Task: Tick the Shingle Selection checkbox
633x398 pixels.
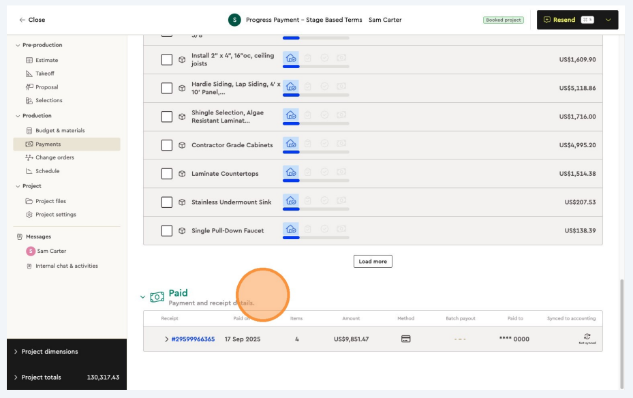Action: pyautogui.click(x=167, y=117)
